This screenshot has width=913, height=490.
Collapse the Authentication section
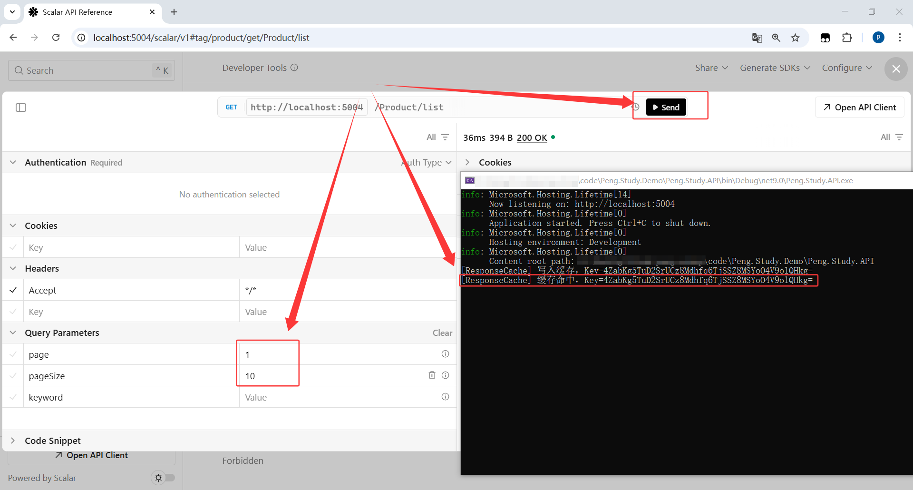(x=13, y=162)
